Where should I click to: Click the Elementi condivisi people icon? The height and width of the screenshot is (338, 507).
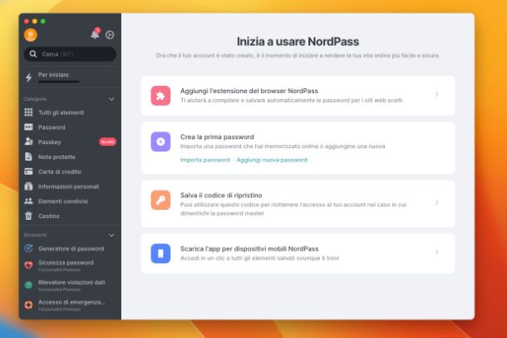point(28,201)
